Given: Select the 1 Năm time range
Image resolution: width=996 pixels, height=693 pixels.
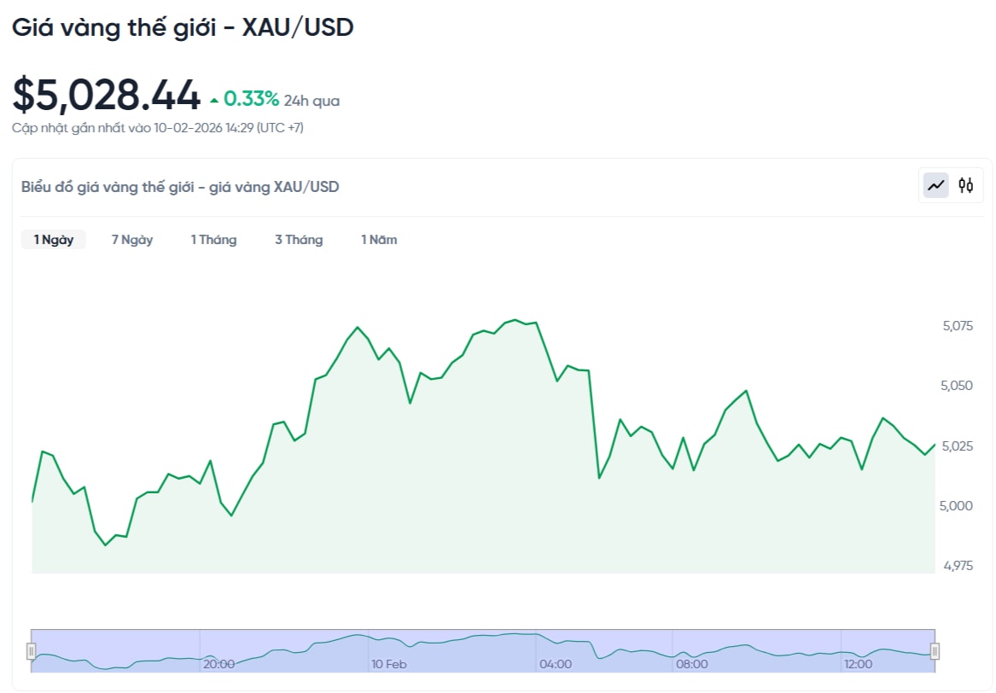Looking at the screenshot, I should click(379, 240).
